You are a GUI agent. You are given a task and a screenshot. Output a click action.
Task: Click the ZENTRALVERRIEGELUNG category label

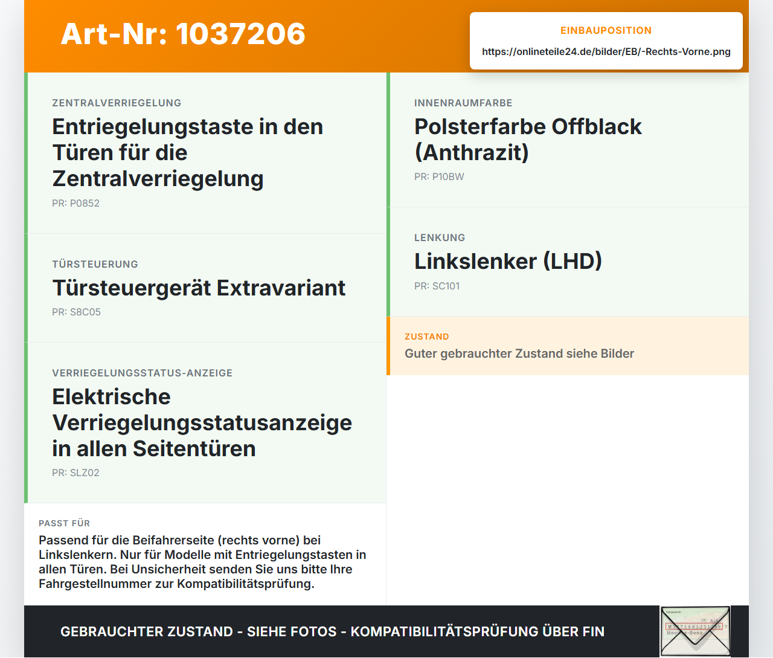117,103
